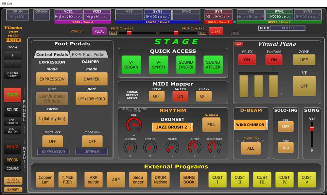Open SOUND EXPLORER
The image size is (327, 195).
pos(186,65)
